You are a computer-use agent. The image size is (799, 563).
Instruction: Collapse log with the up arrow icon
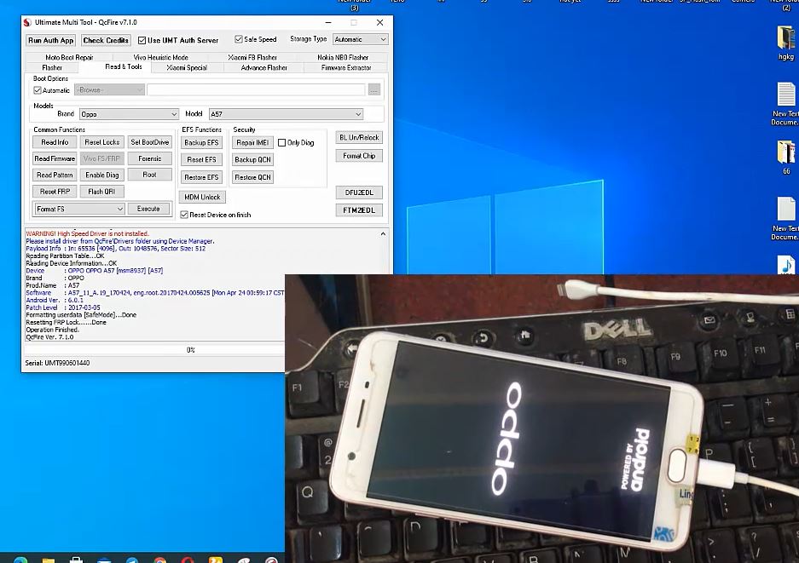(x=383, y=233)
